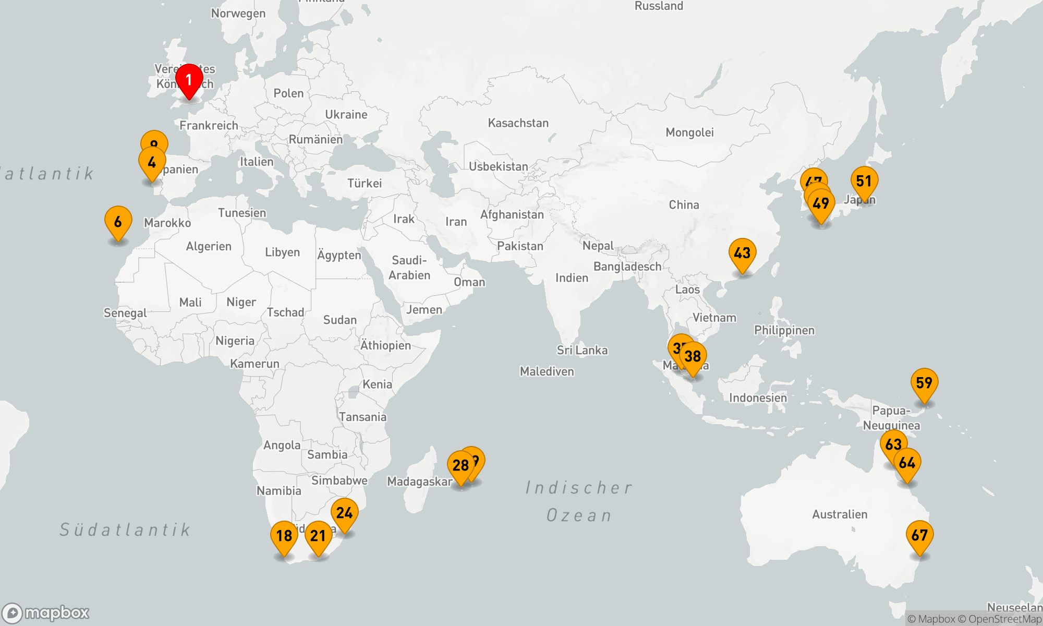Select orange map pin number 6
The image size is (1043, 626).
(118, 222)
